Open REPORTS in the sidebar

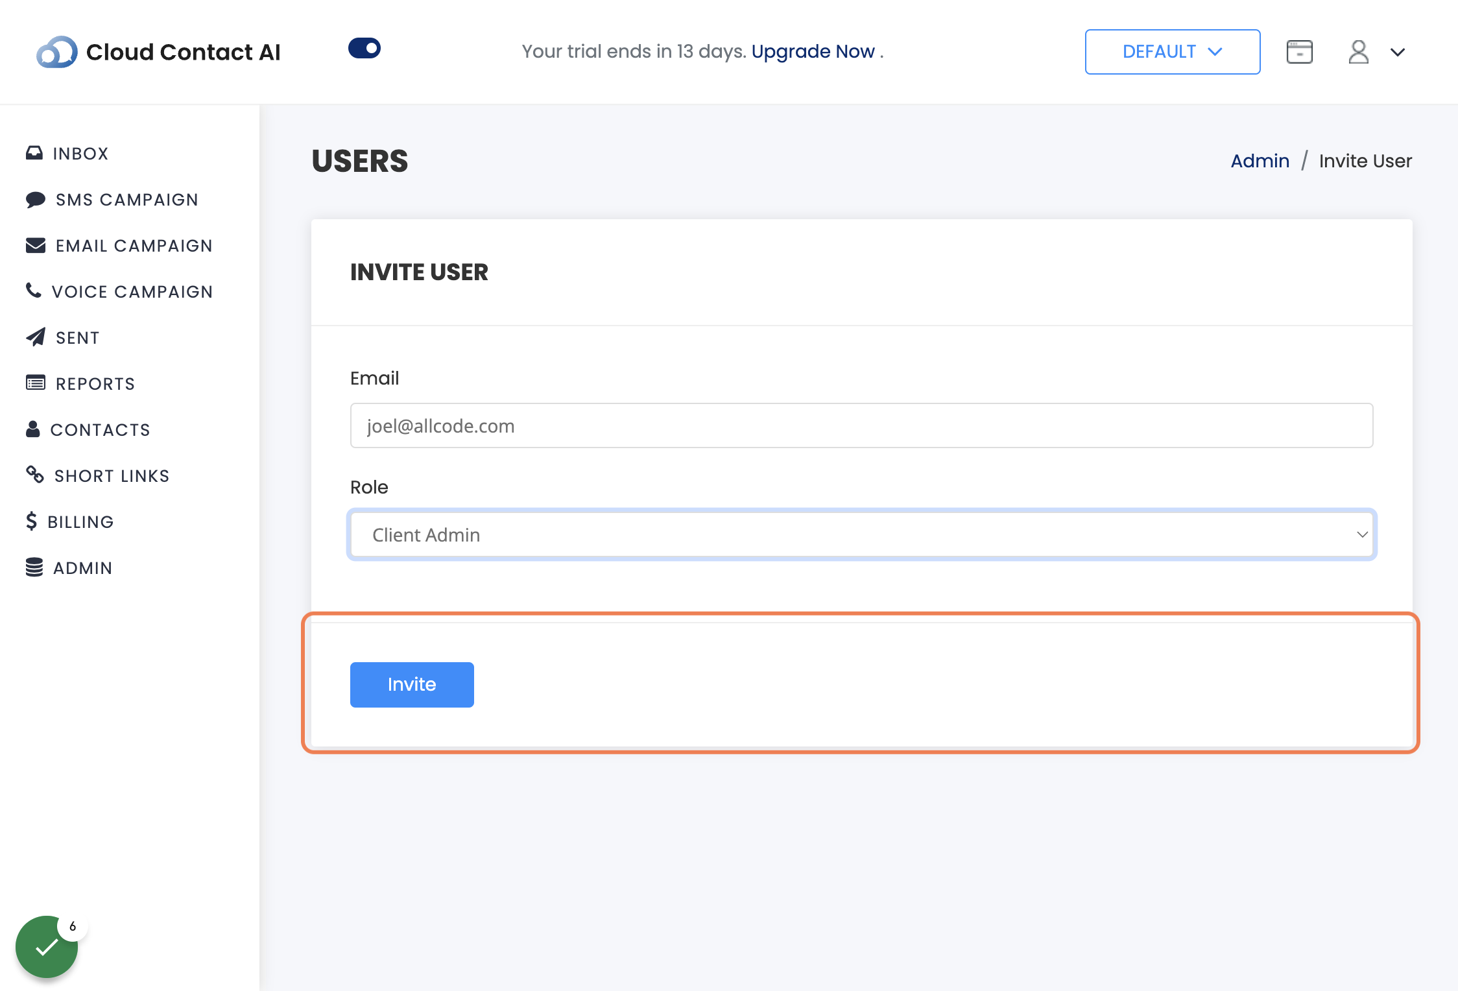tap(95, 384)
